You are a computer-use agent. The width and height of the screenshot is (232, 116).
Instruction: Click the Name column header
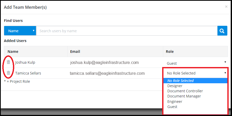pyautogui.click(x=13, y=52)
